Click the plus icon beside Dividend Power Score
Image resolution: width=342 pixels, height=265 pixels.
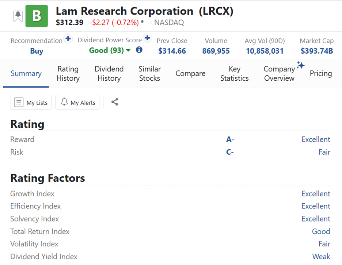[147, 38]
